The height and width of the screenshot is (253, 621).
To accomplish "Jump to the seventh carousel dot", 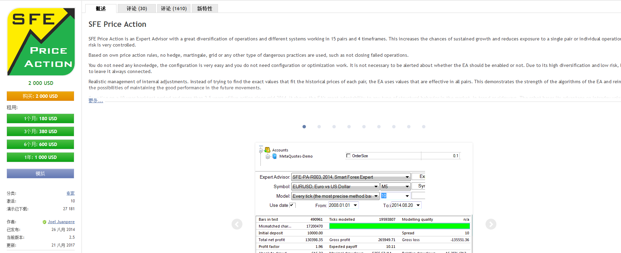I will coord(394,127).
